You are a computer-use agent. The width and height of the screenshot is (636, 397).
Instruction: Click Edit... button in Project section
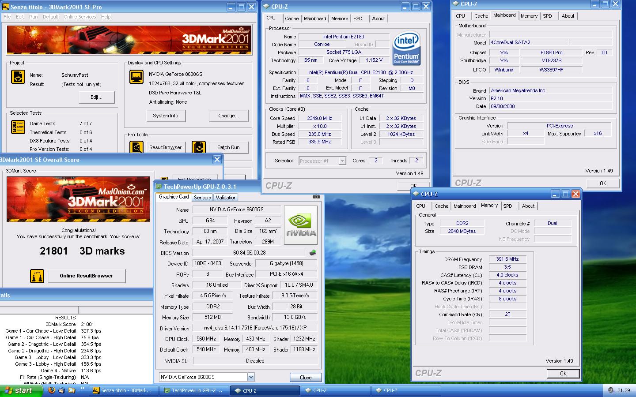(x=96, y=97)
